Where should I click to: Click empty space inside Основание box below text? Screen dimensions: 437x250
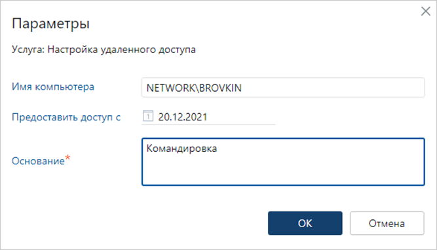click(283, 171)
